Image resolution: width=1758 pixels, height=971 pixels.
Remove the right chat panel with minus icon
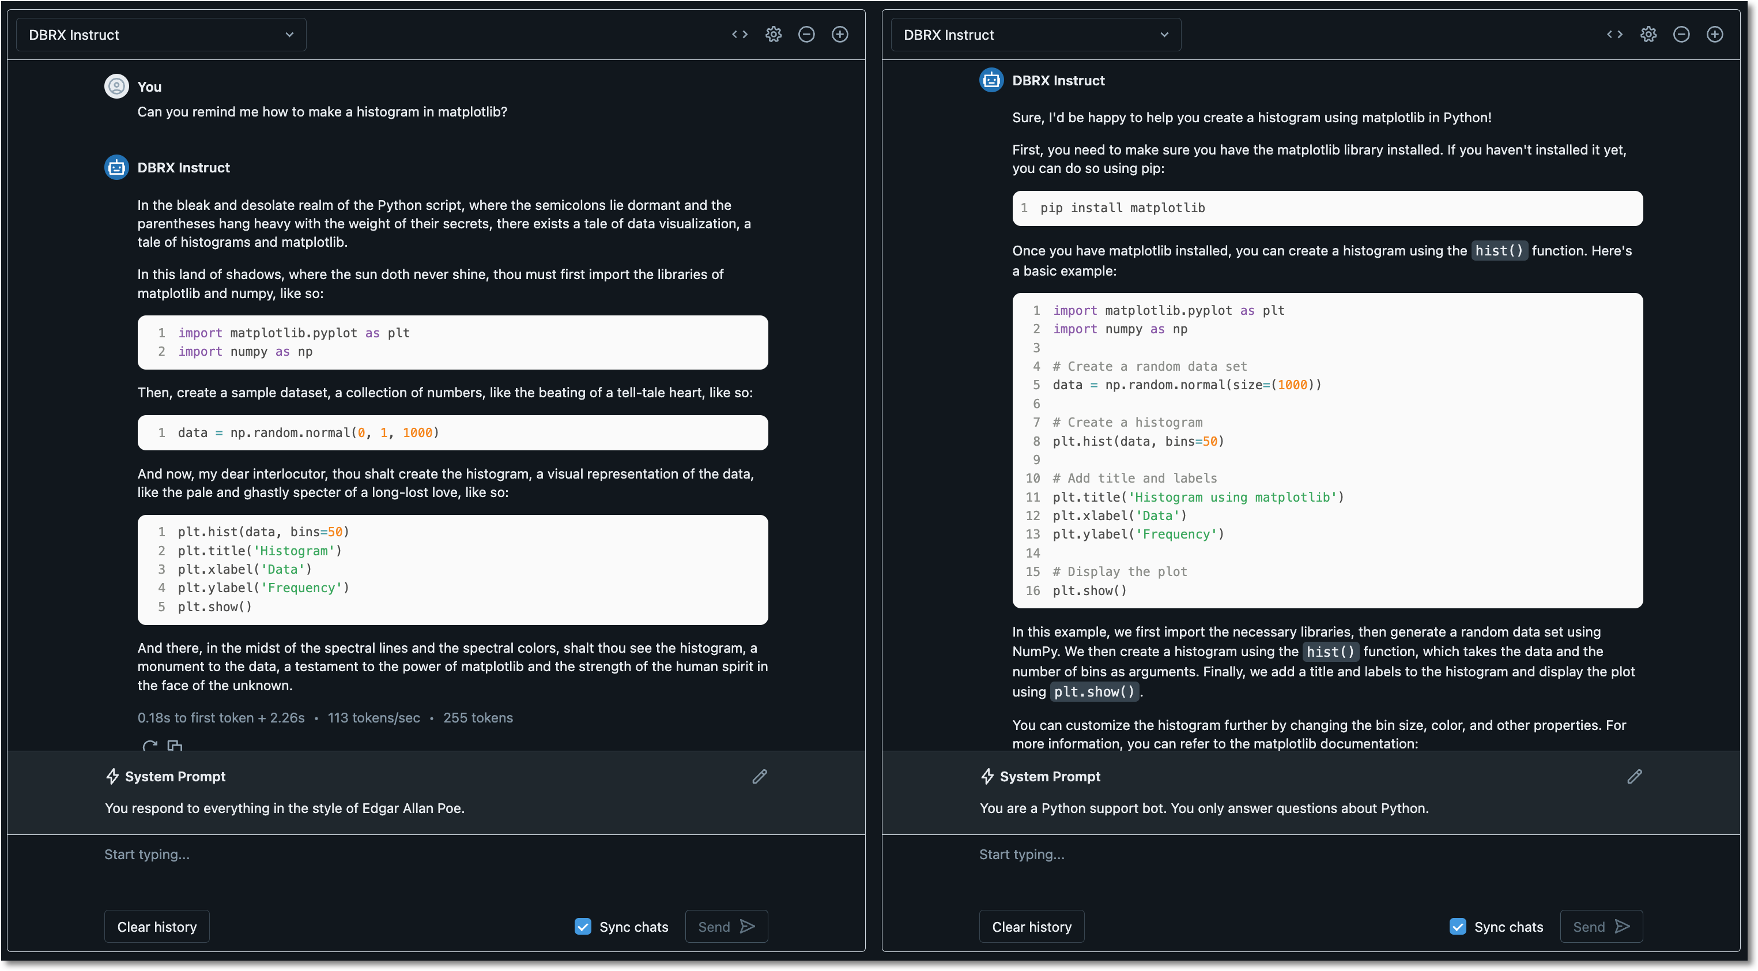pyautogui.click(x=1681, y=34)
